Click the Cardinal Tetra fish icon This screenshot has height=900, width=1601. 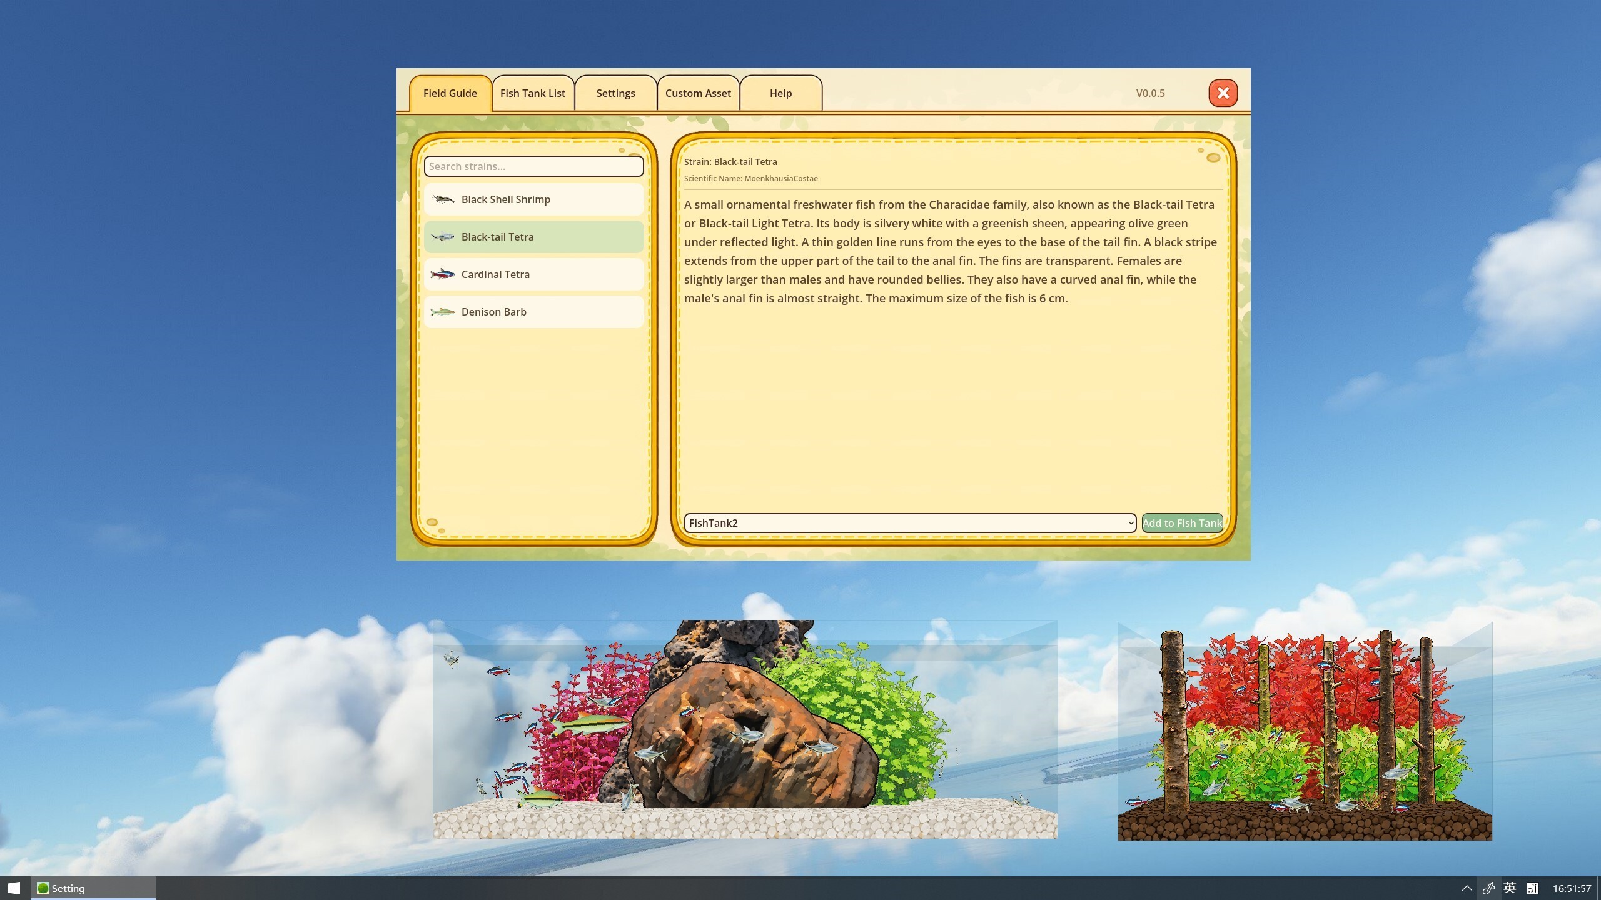click(x=443, y=274)
